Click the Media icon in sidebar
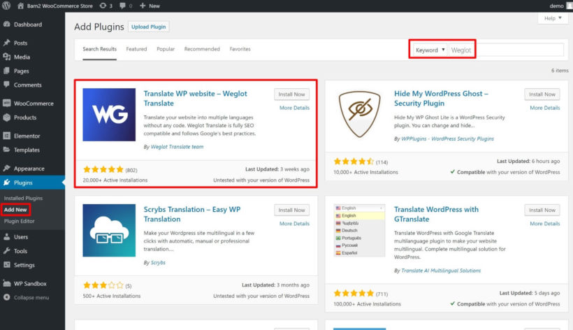Screen dimensions: 573x330 tap(6, 57)
